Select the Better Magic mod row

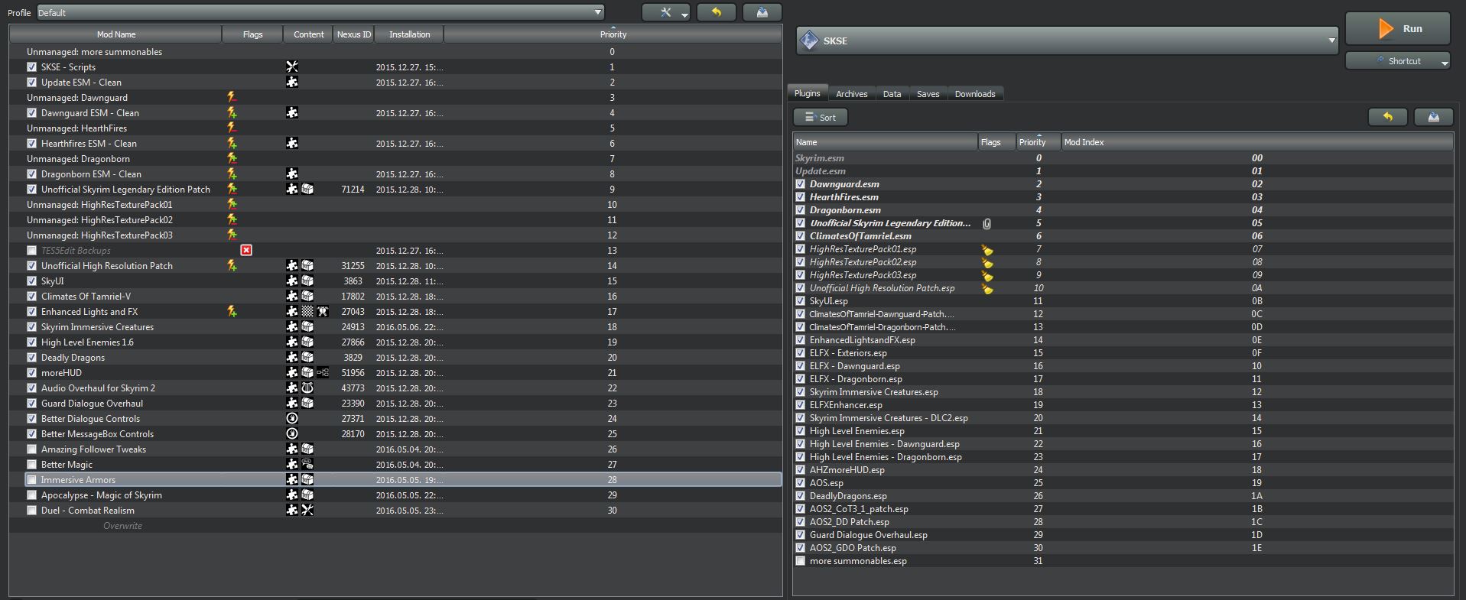[x=395, y=464]
